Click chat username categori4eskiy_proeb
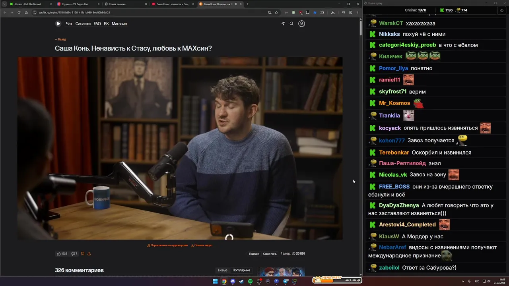 (x=408, y=45)
